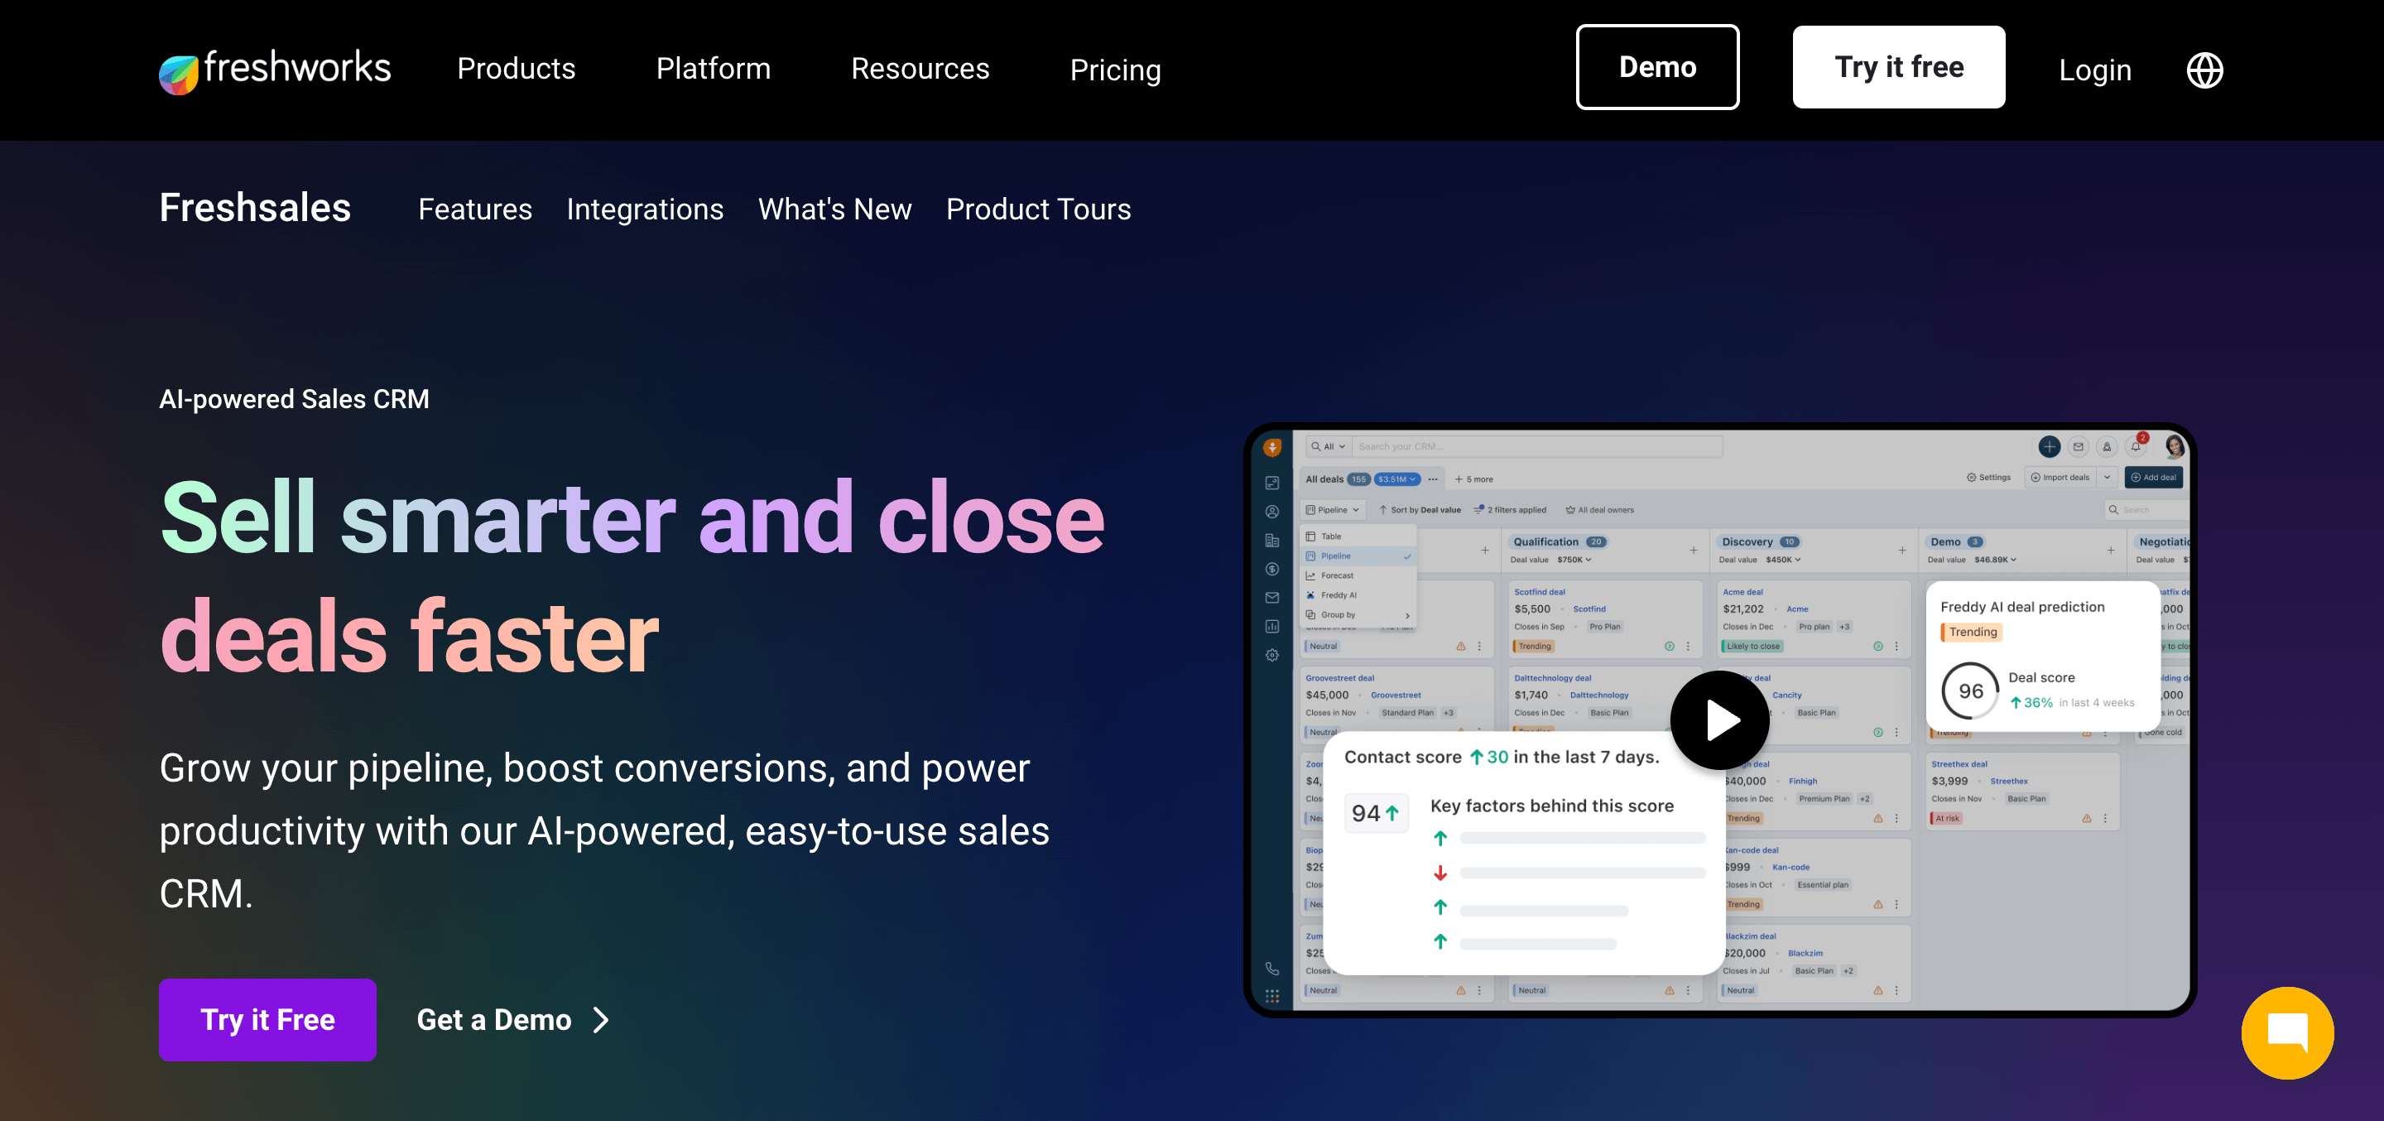Click the Freshworks logo

tap(275, 69)
